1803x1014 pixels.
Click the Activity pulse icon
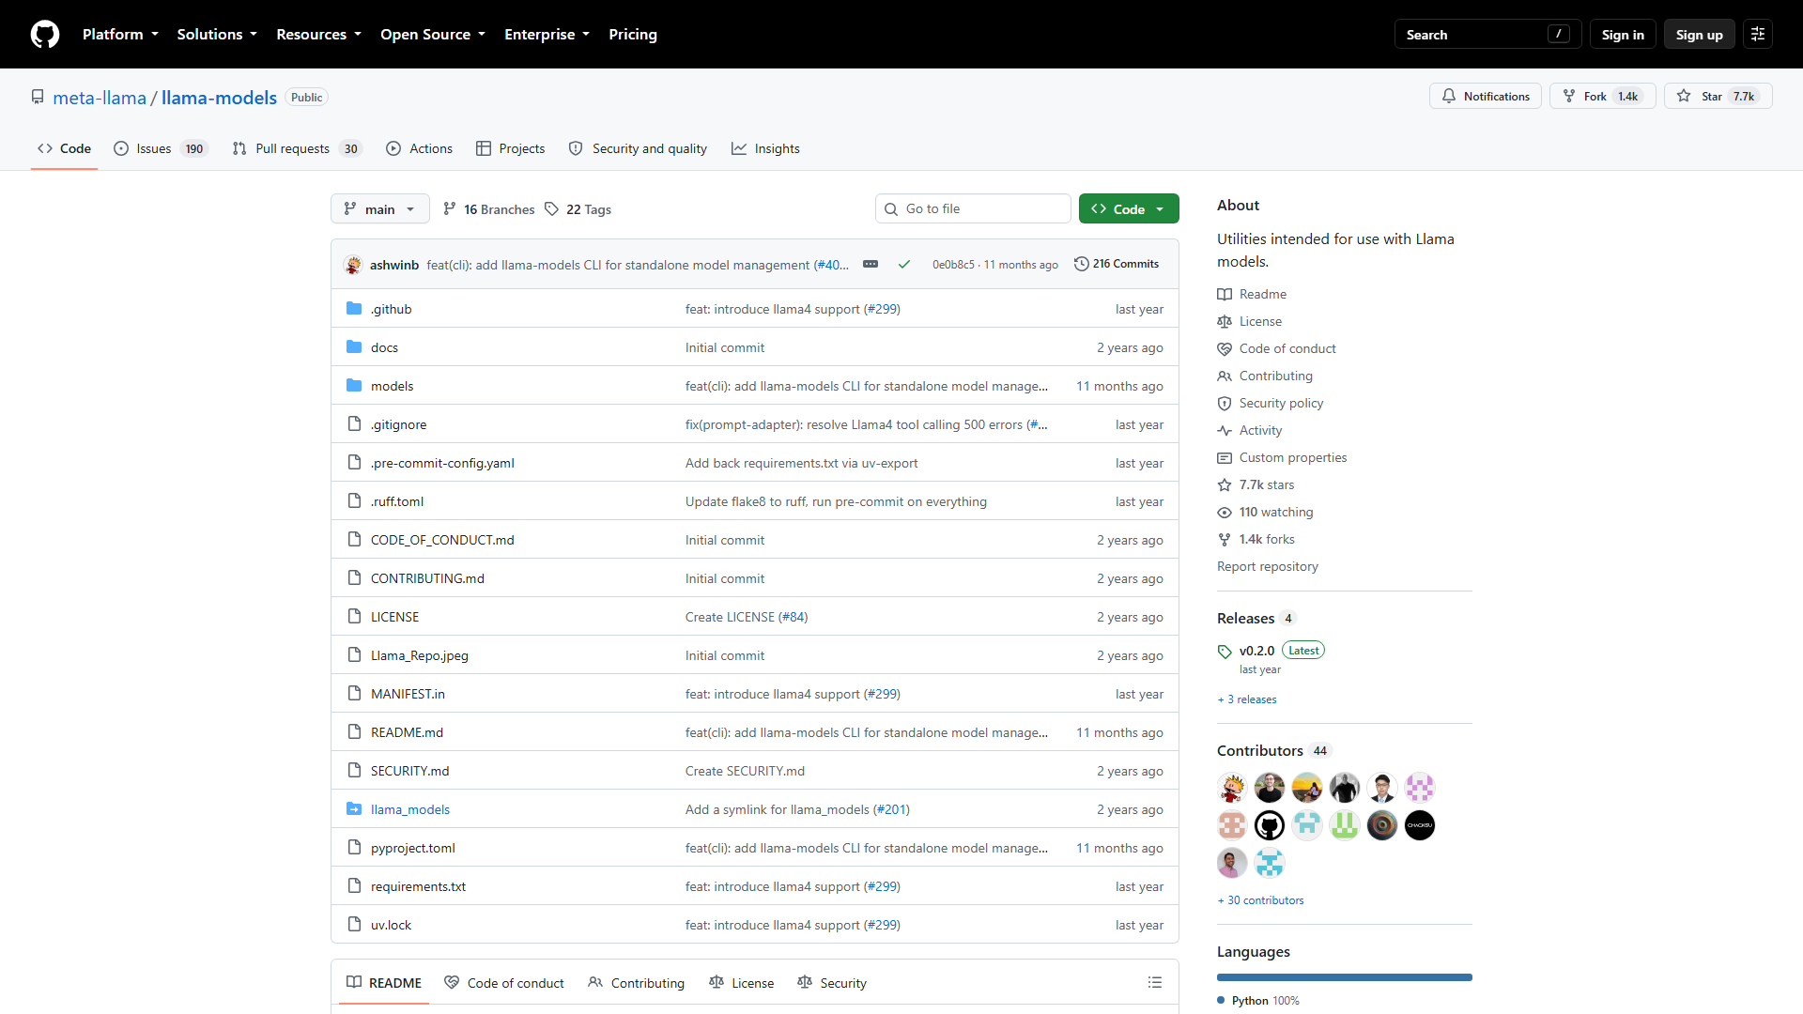pos(1225,431)
